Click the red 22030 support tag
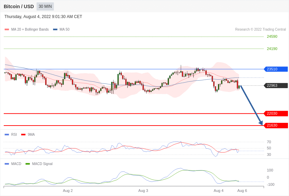Image resolution: width=289 pixels, height=196 pixels. pos(276,114)
